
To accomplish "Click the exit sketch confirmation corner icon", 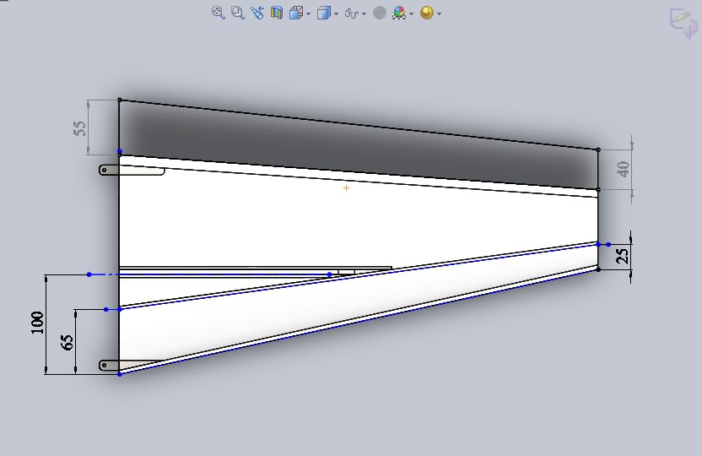I will [683, 24].
